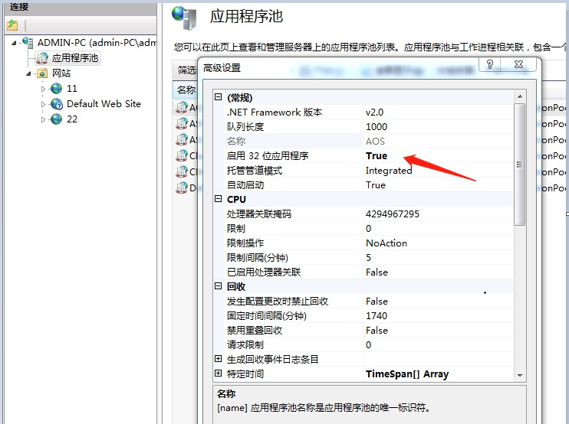This screenshot has height=424, width=569.
Task: Select the ADMIN-PC server node icon
Action: (27, 42)
